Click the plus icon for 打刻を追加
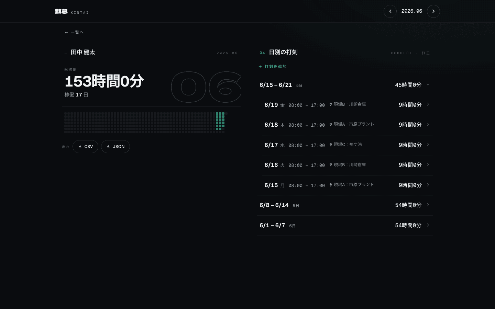Screen dimensions: 495x309 point(260,67)
